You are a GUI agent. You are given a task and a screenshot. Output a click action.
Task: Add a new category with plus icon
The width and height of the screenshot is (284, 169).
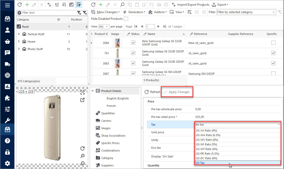pyautogui.click(x=27, y=5)
